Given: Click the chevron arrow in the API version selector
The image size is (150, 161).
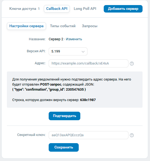Looking at the screenshot, I should (x=83, y=51).
